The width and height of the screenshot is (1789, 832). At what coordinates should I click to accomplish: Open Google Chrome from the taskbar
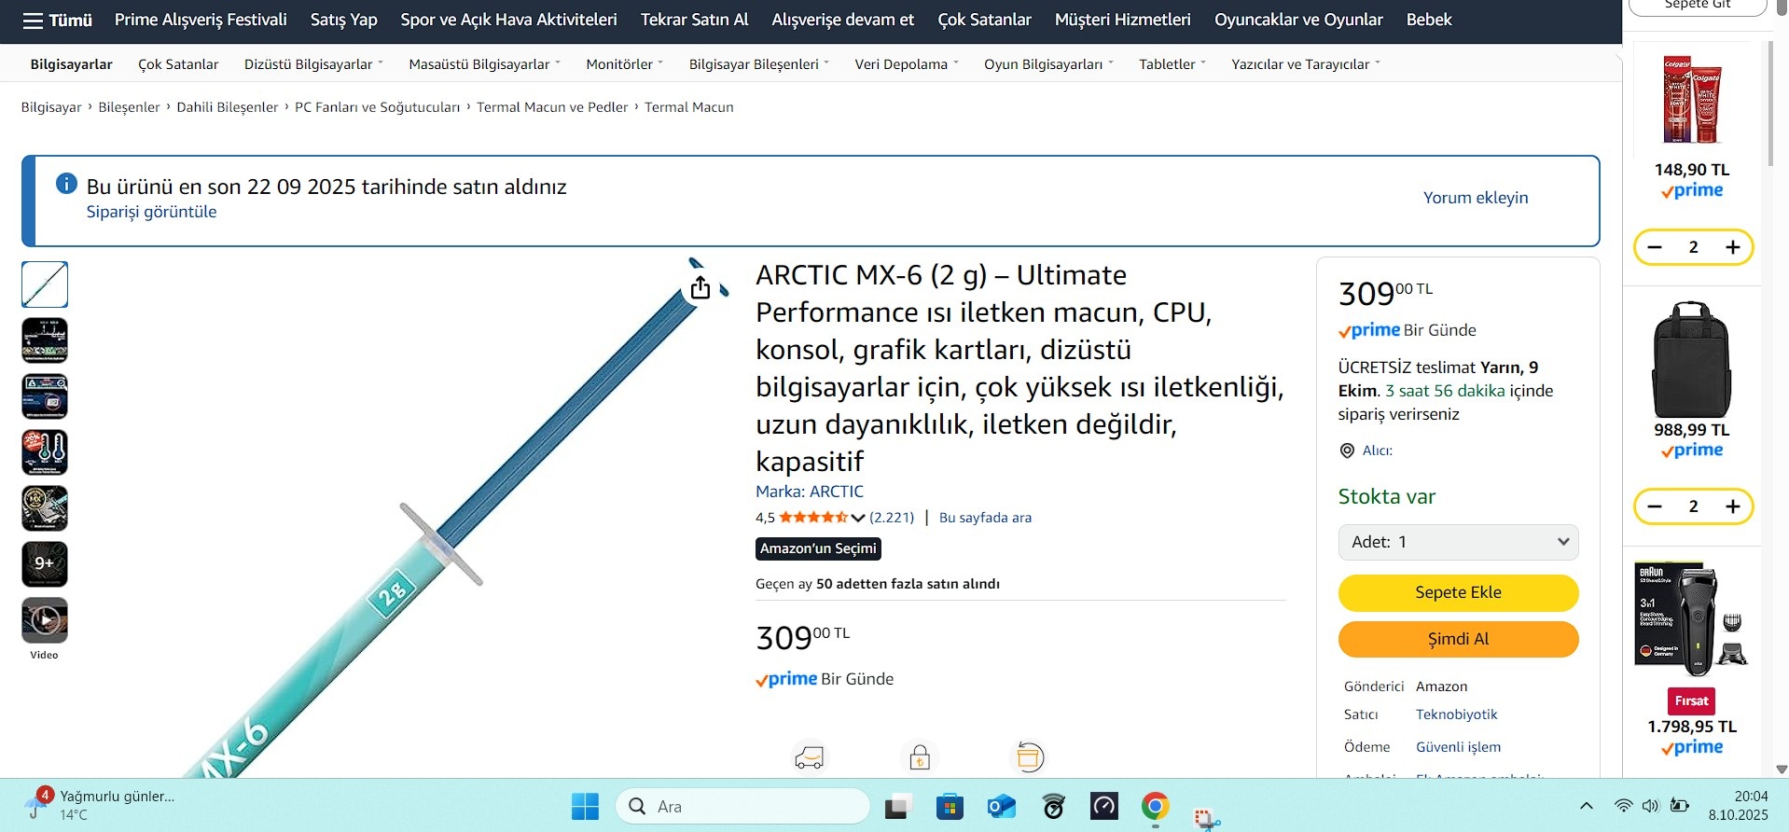coord(1155,806)
